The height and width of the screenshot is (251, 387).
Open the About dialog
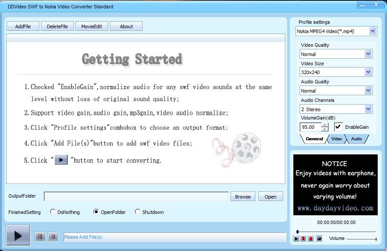pos(126,26)
